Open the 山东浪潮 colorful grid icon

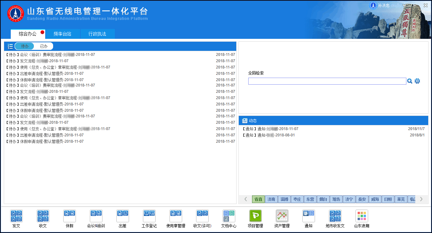[361, 216]
